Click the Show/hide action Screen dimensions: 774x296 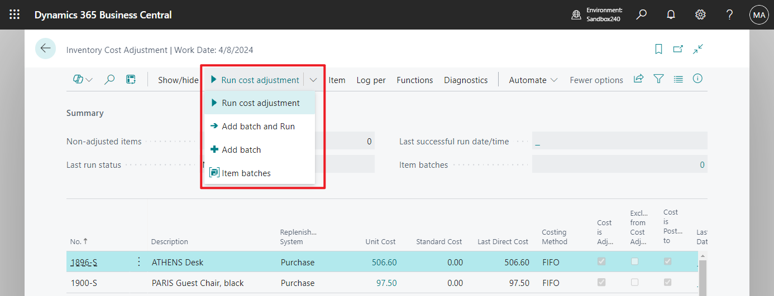[178, 80]
